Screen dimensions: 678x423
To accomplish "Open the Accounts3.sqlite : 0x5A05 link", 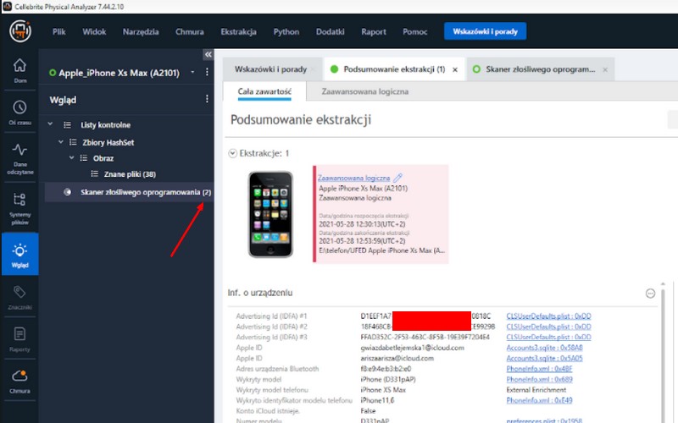I will click(544, 358).
